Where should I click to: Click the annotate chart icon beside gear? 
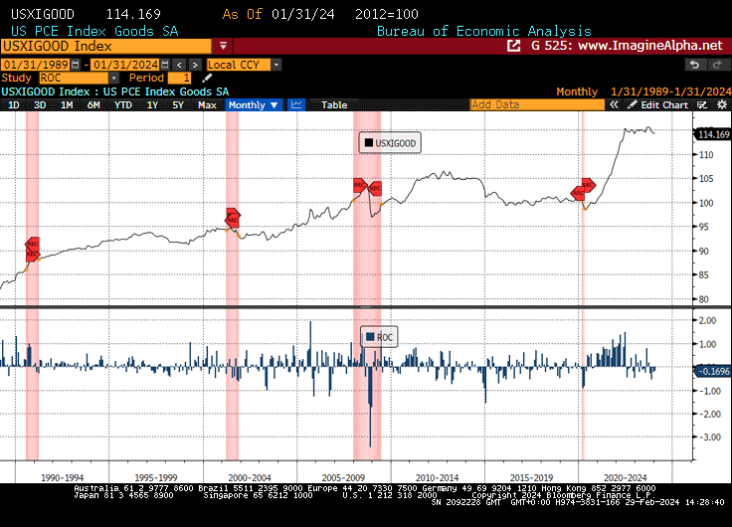click(700, 104)
